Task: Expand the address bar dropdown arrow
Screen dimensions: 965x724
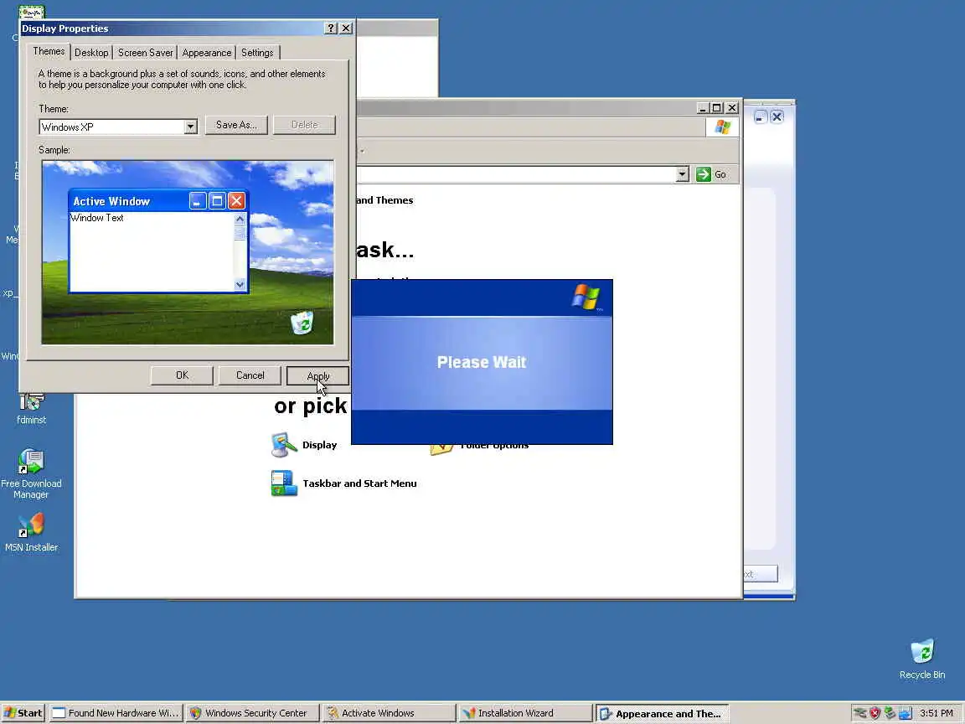Action: click(682, 175)
